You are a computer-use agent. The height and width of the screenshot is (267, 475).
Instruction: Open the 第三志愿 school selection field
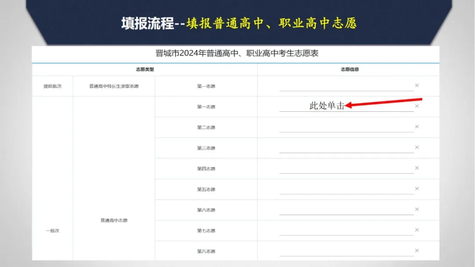[346, 148]
